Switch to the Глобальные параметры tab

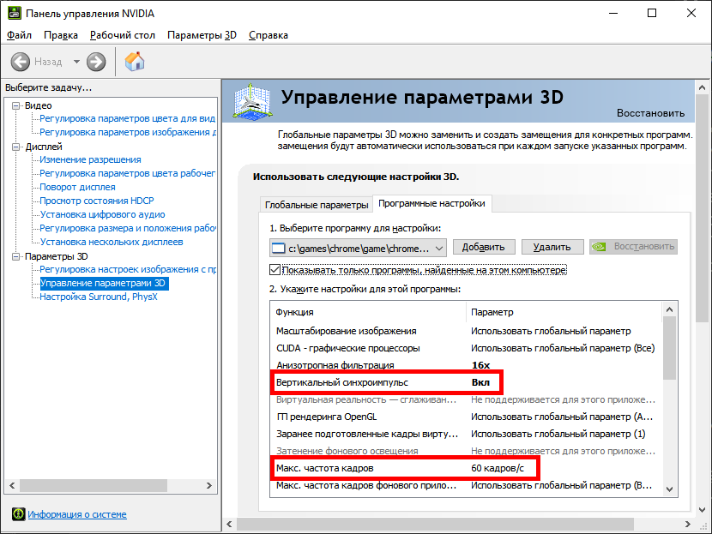pos(316,205)
